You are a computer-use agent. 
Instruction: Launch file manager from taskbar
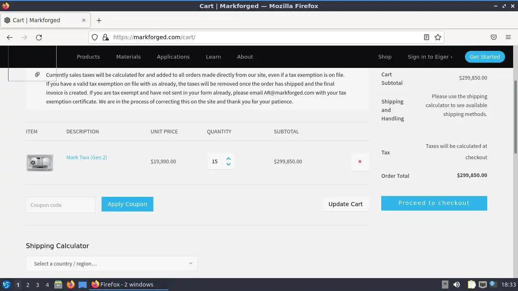tap(58, 285)
